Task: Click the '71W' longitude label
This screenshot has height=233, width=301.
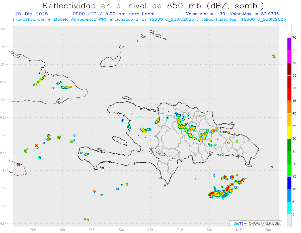Action: coord(180,229)
